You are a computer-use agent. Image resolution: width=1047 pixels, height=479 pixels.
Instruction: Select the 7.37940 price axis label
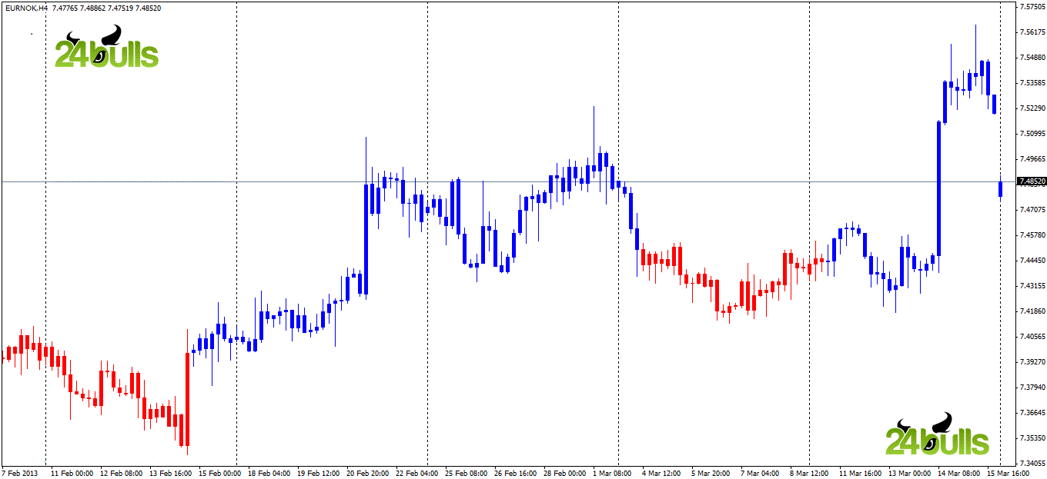coord(1033,388)
